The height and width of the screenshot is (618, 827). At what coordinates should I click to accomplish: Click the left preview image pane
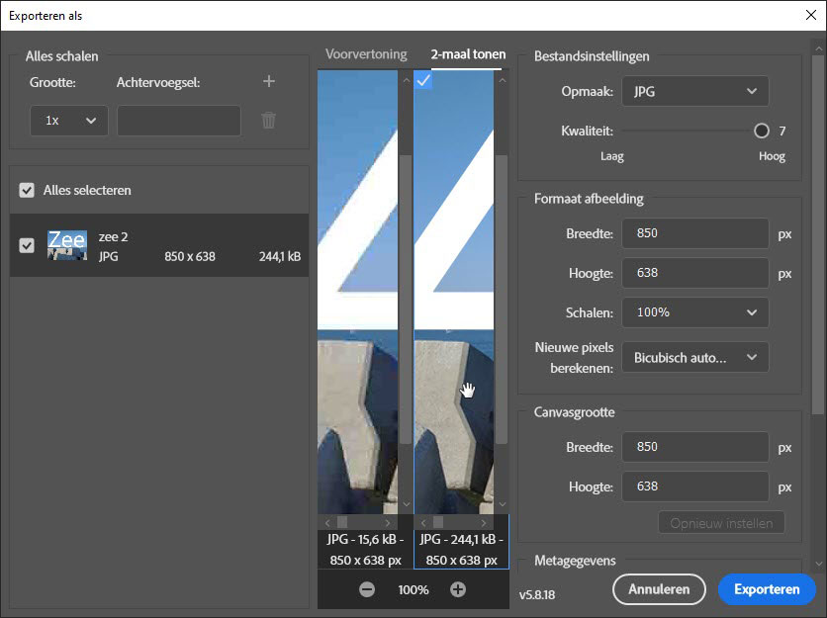[x=357, y=292]
